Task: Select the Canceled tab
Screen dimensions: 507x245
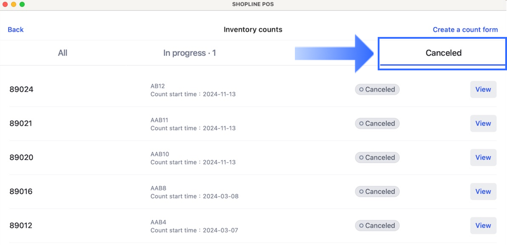Action: click(443, 53)
